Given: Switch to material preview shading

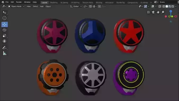Looking at the screenshot, I should (x=170, y=6).
